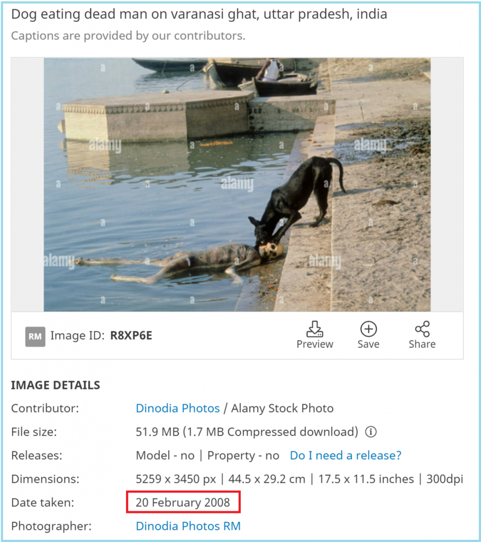Click the IMAGE DETAILS heading
The height and width of the screenshot is (542, 481).
(x=55, y=385)
